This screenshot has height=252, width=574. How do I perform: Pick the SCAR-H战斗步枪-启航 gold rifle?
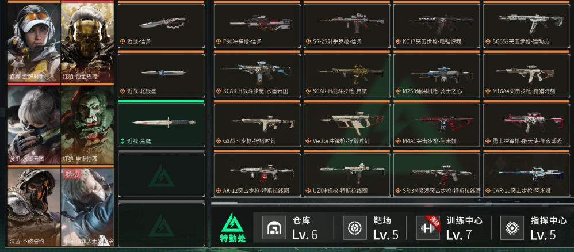pyautogui.click(x=347, y=75)
